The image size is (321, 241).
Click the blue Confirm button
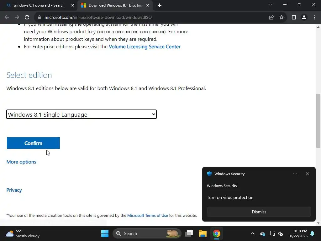click(33, 143)
